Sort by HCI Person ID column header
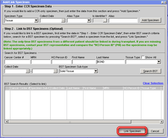Image resolution: width=168 pixels, height=138 pixels. tap(132, 88)
